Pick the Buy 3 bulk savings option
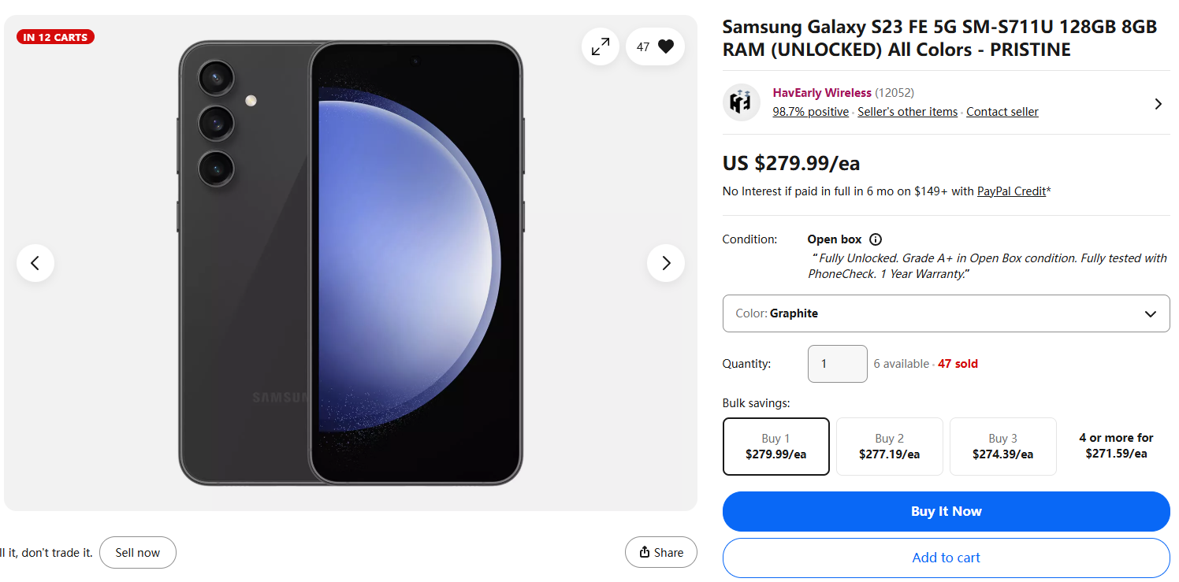Viewport: 1179px width, 582px height. (x=1002, y=447)
